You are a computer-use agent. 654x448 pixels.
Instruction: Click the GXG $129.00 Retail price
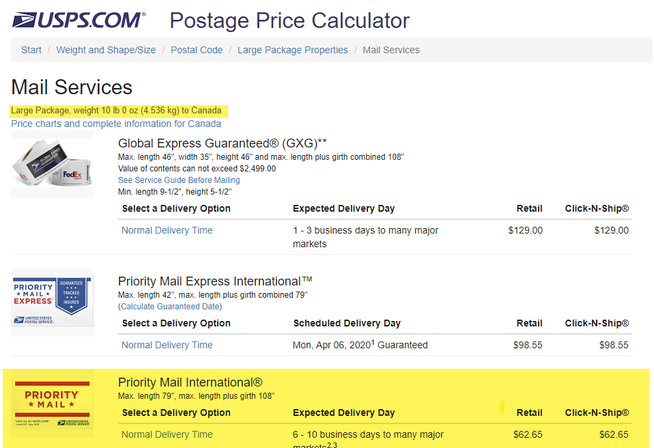pyautogui.click(x=525, y=230)
